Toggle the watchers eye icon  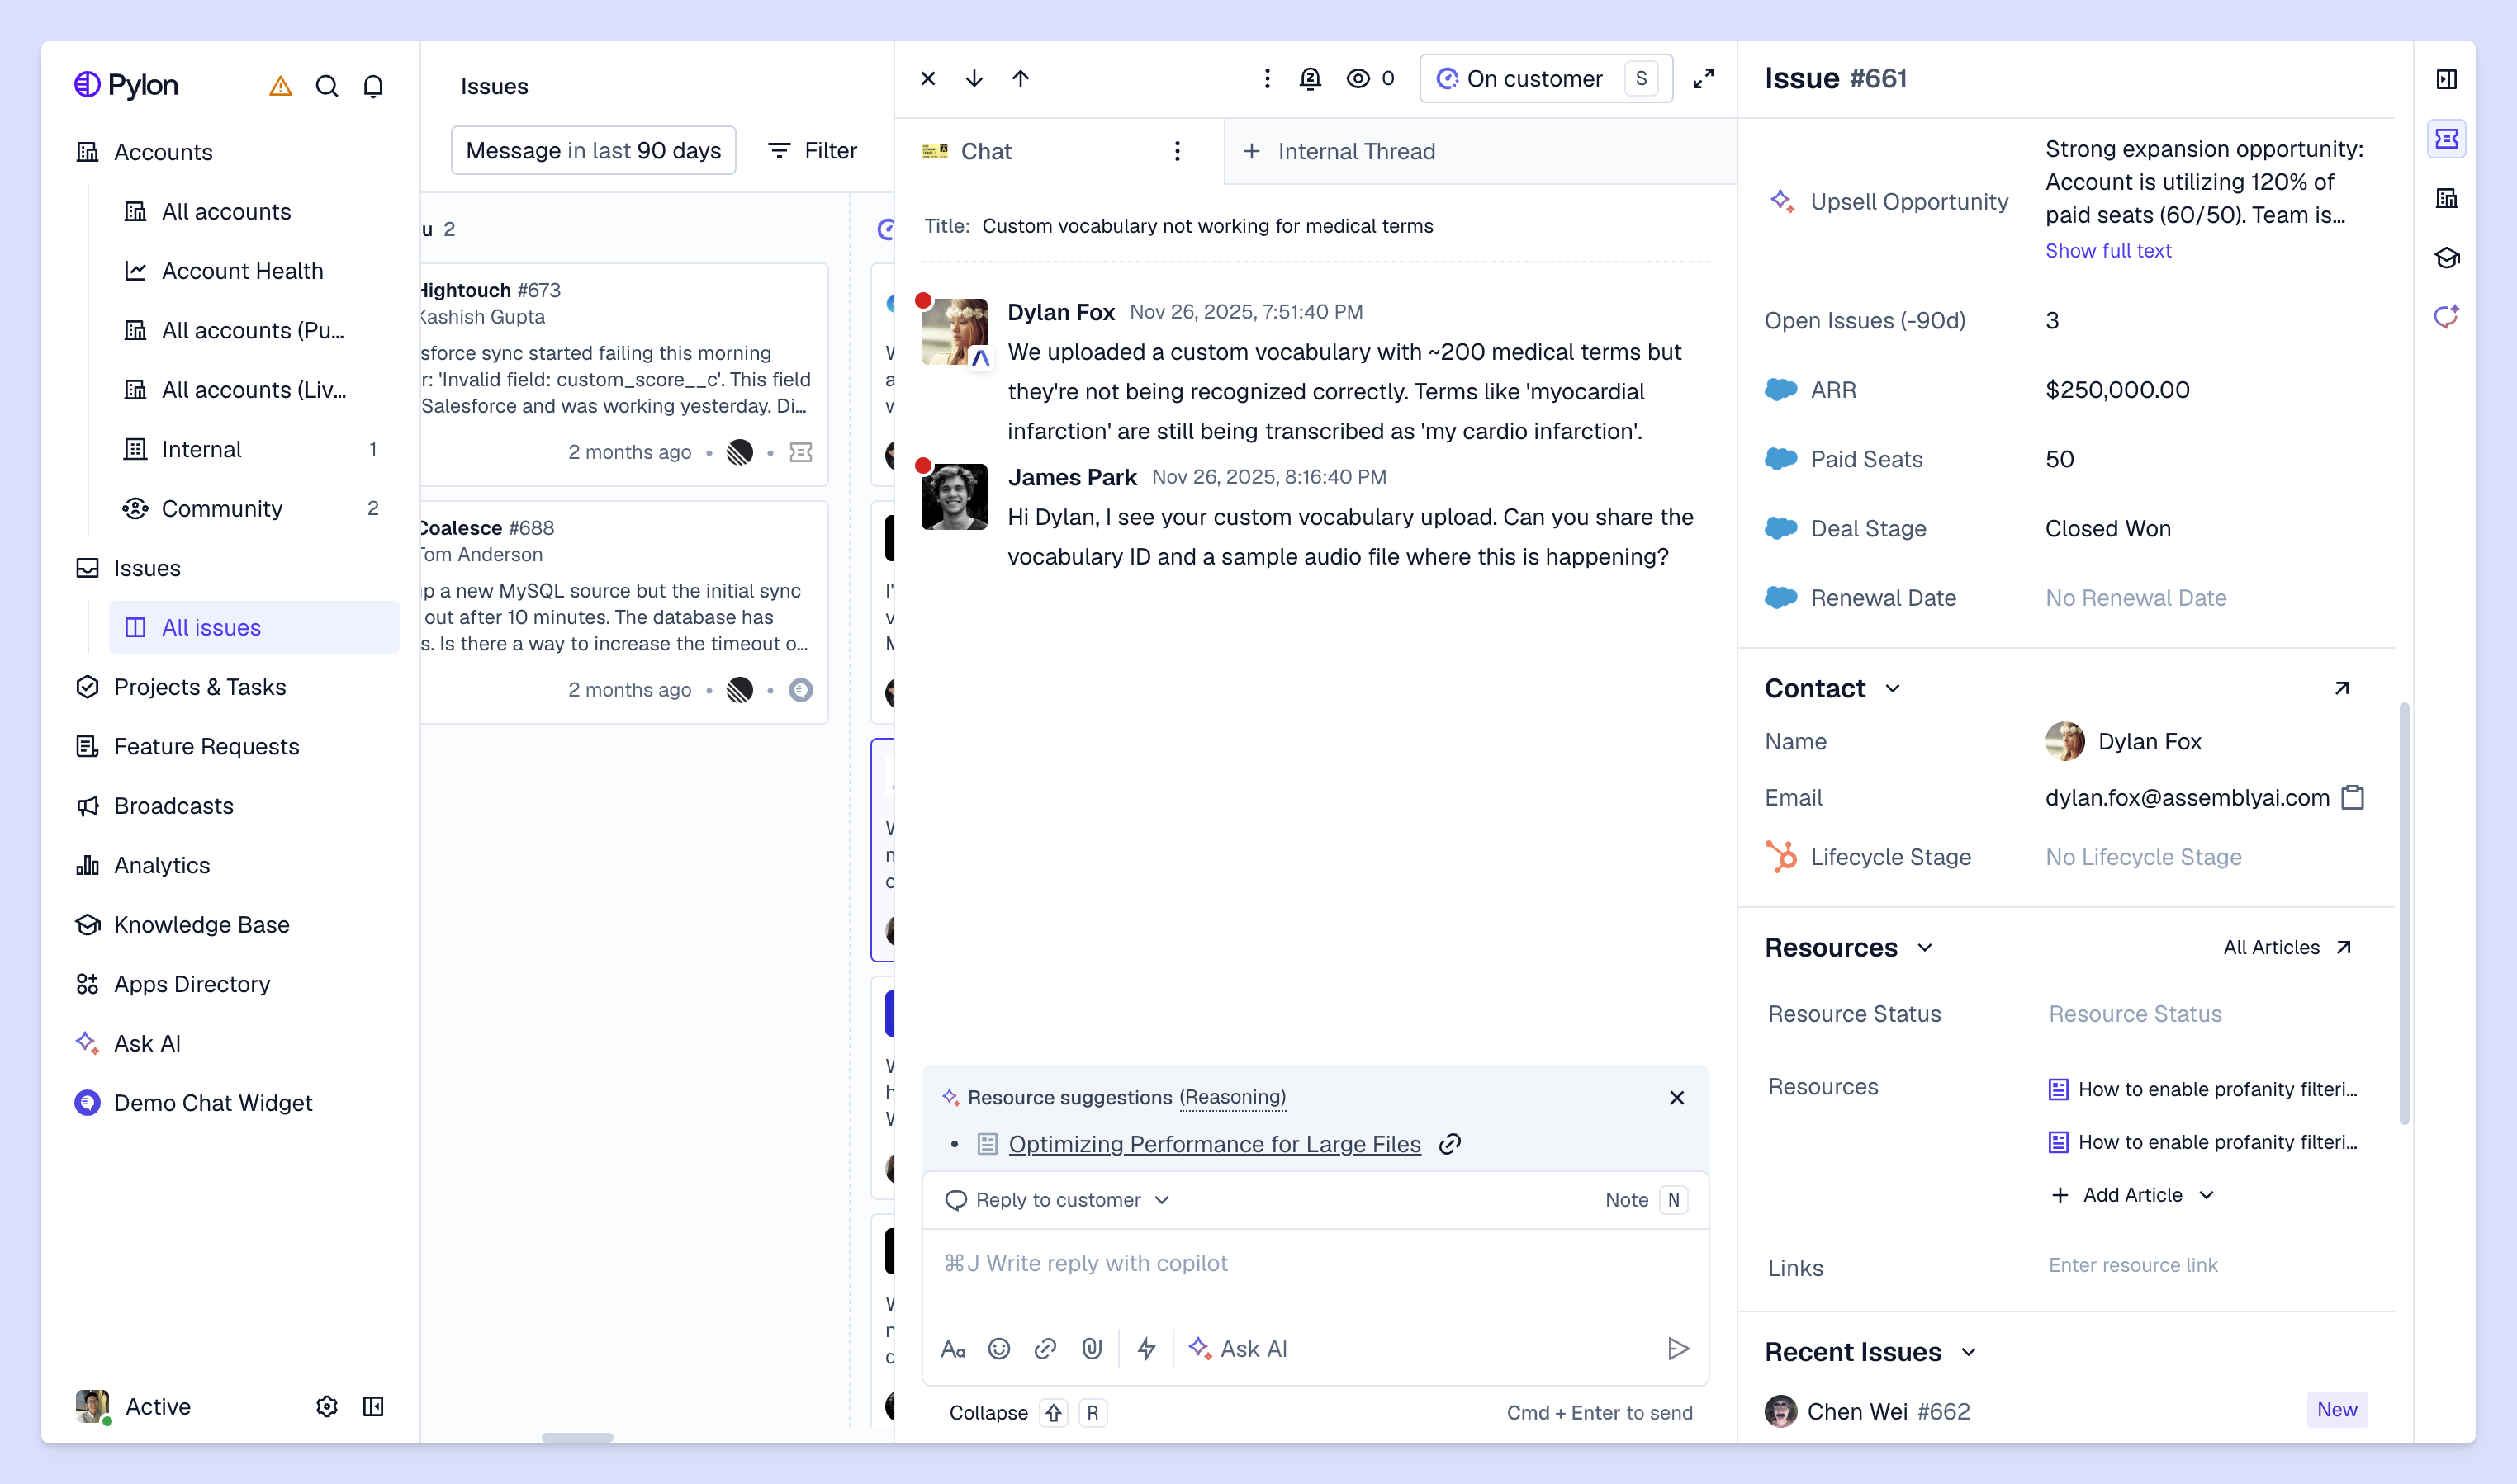pos(1358,78)
